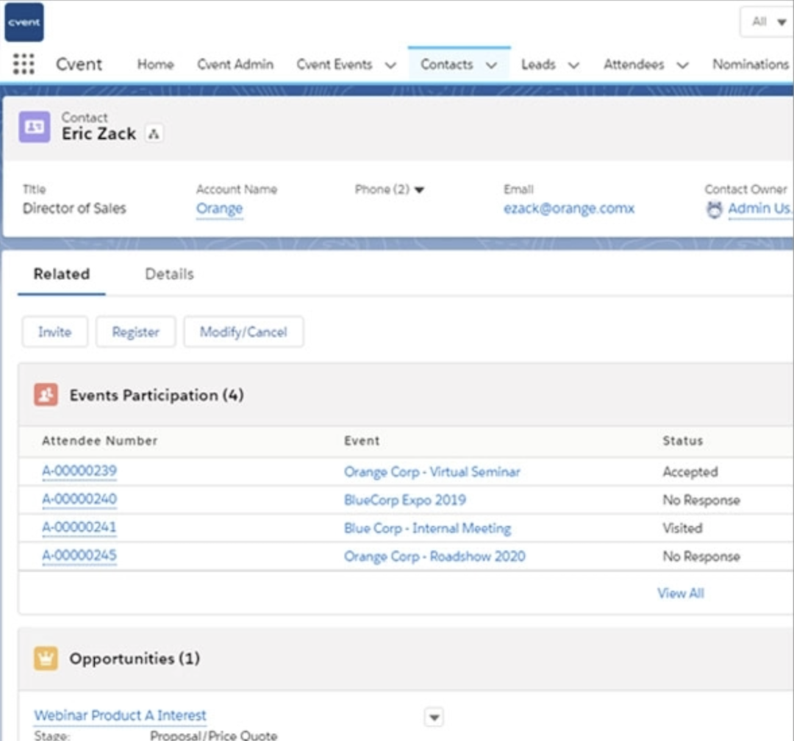Screen dimensions: 794x741
Task: Click the Opportunities crown icon
Action: 46,659
